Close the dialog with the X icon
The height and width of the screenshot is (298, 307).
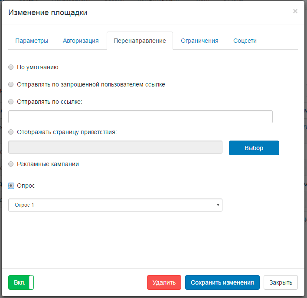point(295,11)
